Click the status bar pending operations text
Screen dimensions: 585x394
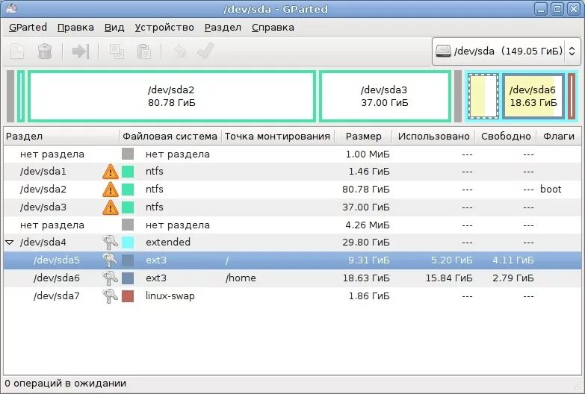(65, 384)
